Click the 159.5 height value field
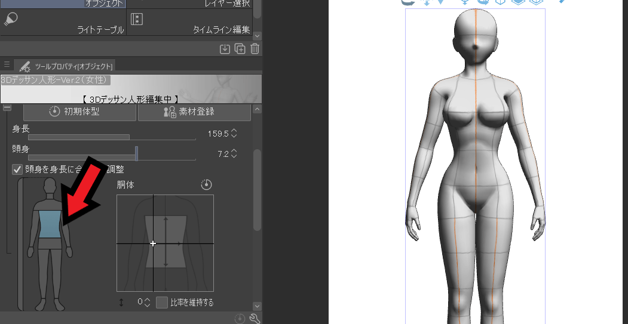 point(218,134)
